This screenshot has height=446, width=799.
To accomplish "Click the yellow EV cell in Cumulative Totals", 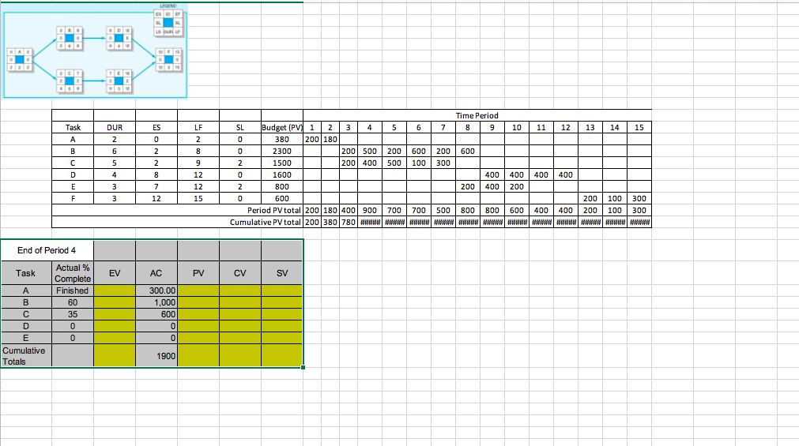I will click(x=115, y=355).
